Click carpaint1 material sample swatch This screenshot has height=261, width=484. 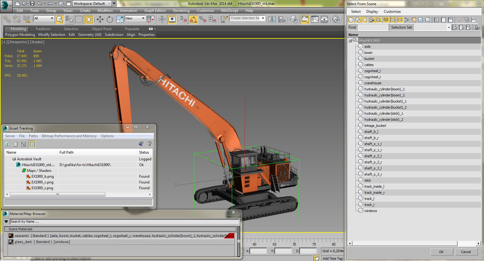pyautogui.click(x=11, y=236)
